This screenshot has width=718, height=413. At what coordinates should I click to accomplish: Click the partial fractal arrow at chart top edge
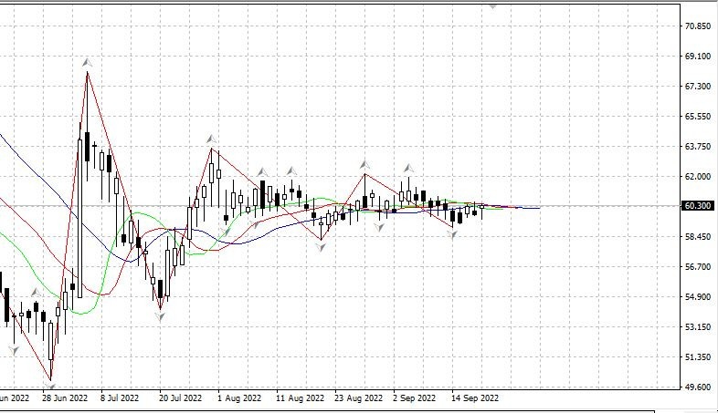pos(494,4)
